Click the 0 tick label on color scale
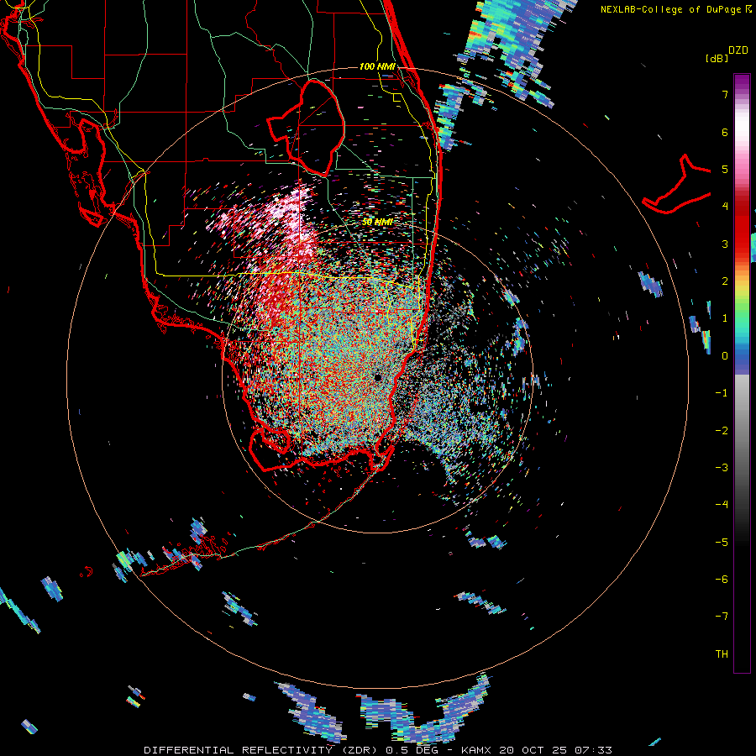Image resolution: width=756 pixels, height=756 pixels. coord(725,356)
